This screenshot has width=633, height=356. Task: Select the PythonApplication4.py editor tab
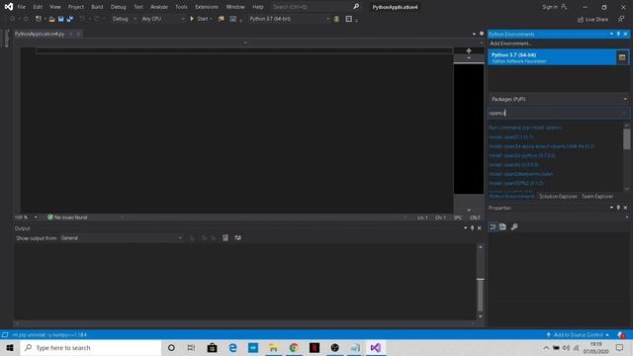click(x=40, y=34)
